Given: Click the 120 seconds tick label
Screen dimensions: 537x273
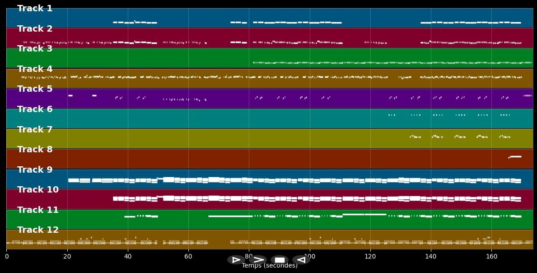Looking at the screenshot, I should 370,257.
